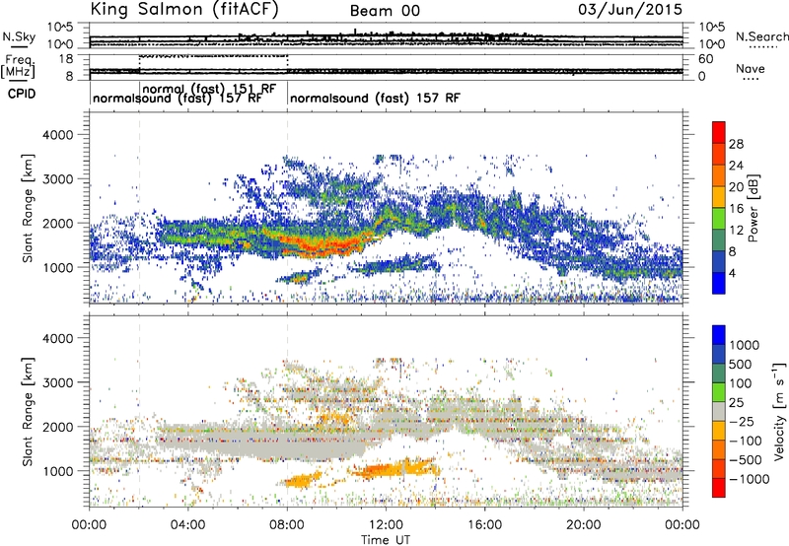The image size is (789, 546).
Task: Click the "King Salmon (fitACF)" plot title
Action: pyautogui.click(x=184, y=10)
